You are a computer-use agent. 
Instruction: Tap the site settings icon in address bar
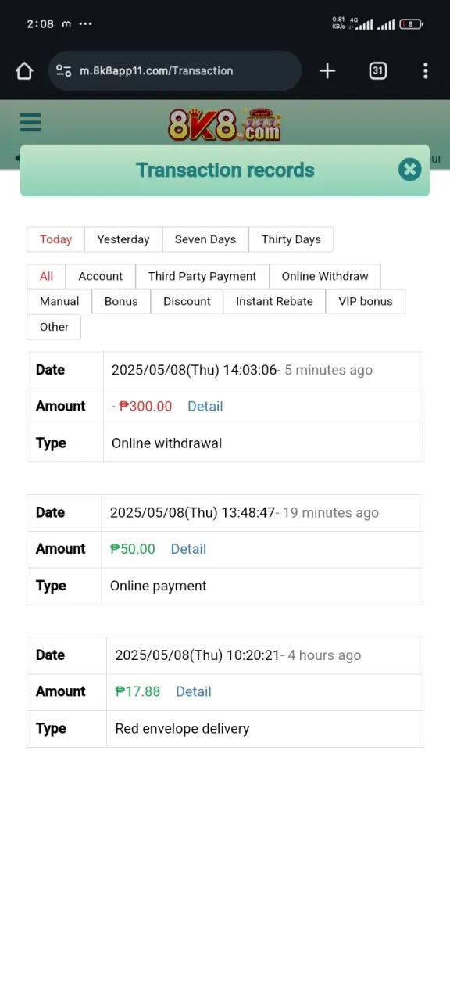tap(64, 71)
